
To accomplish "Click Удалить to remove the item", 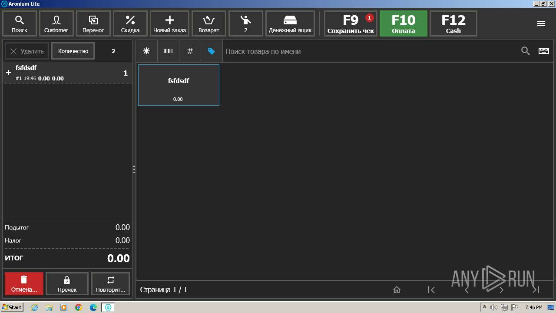I will pos(27,51).
